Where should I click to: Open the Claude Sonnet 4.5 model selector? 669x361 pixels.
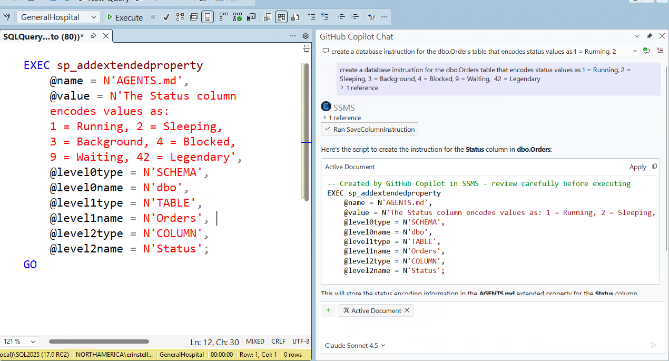click(x=355, y=345)
